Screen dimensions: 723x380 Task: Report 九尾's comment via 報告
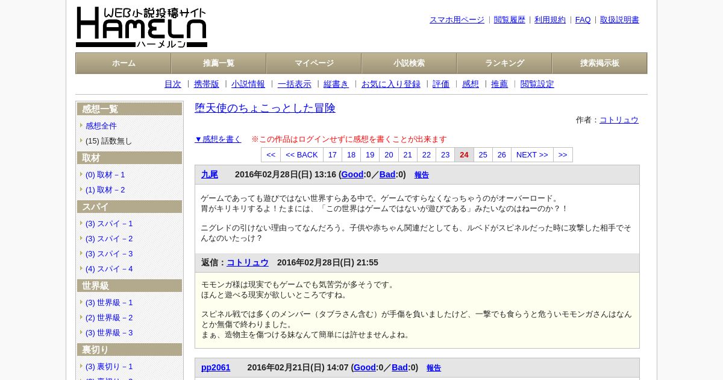point(422,175)
